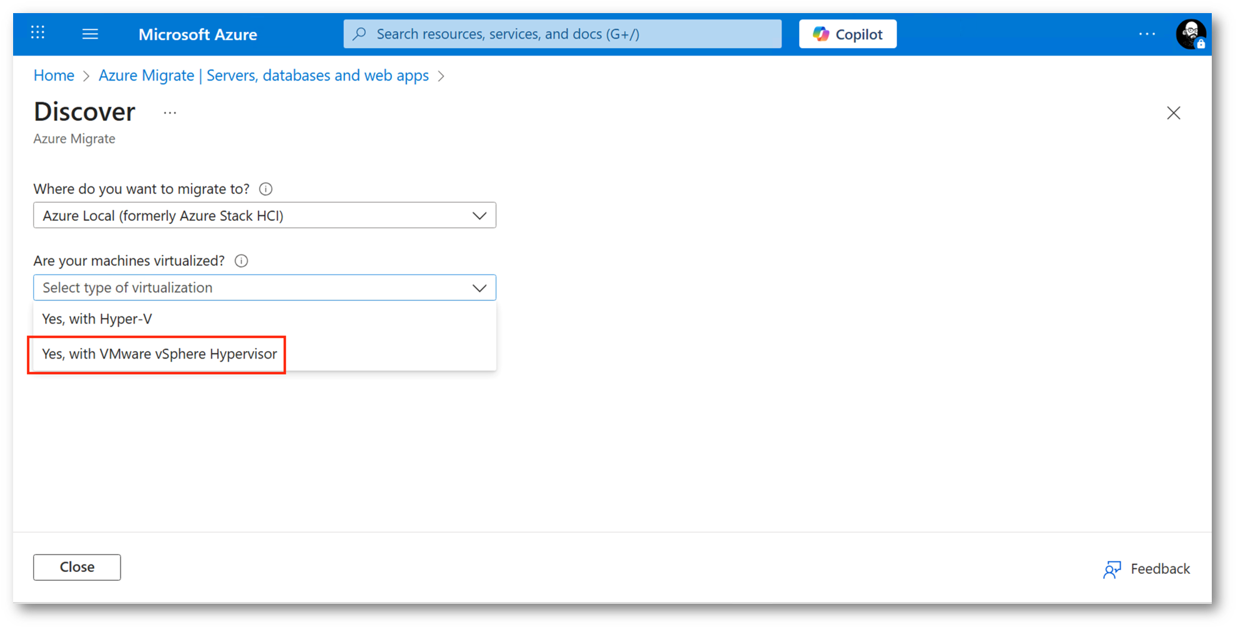Open the account profile avatar

point(1191,34)
